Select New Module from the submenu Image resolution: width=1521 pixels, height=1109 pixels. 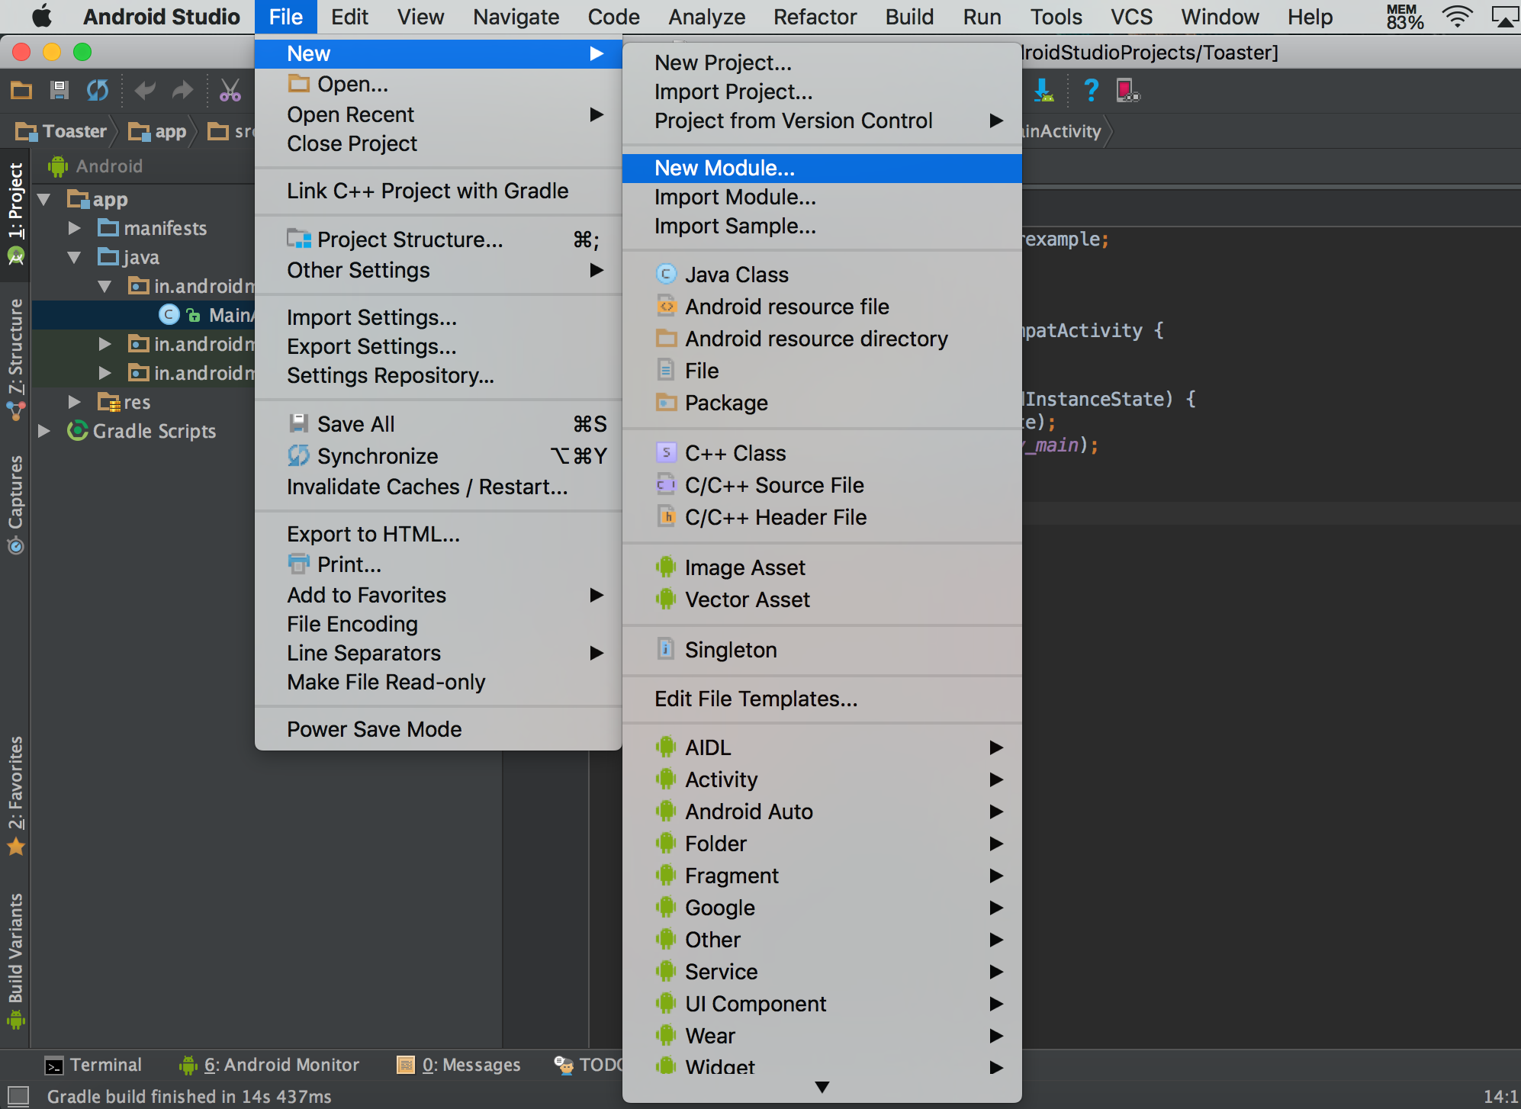723,168
